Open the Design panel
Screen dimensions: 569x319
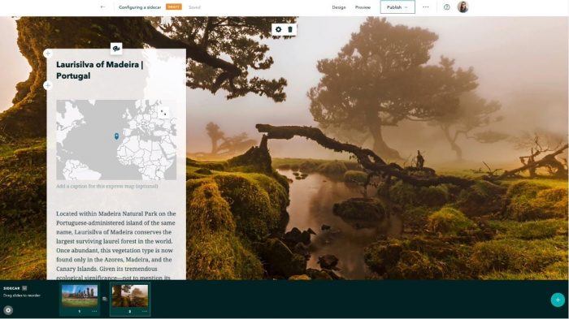tap(339, 7)
